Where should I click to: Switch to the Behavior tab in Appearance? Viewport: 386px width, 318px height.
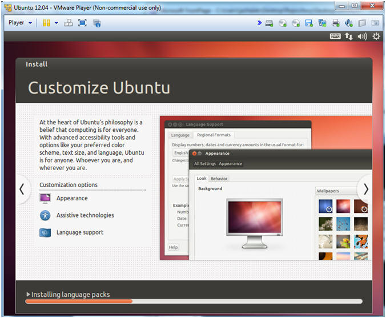tap(219, 179)
